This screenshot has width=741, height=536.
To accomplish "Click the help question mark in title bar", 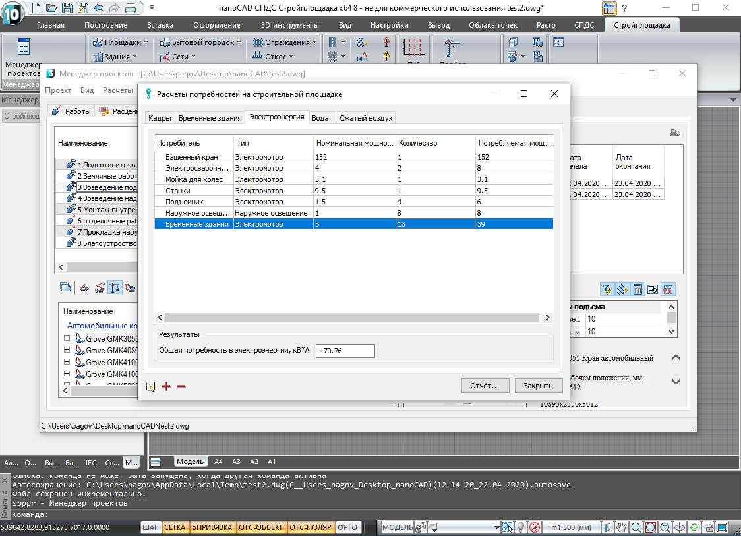I will pyautogui.click(x=624, y=8).
